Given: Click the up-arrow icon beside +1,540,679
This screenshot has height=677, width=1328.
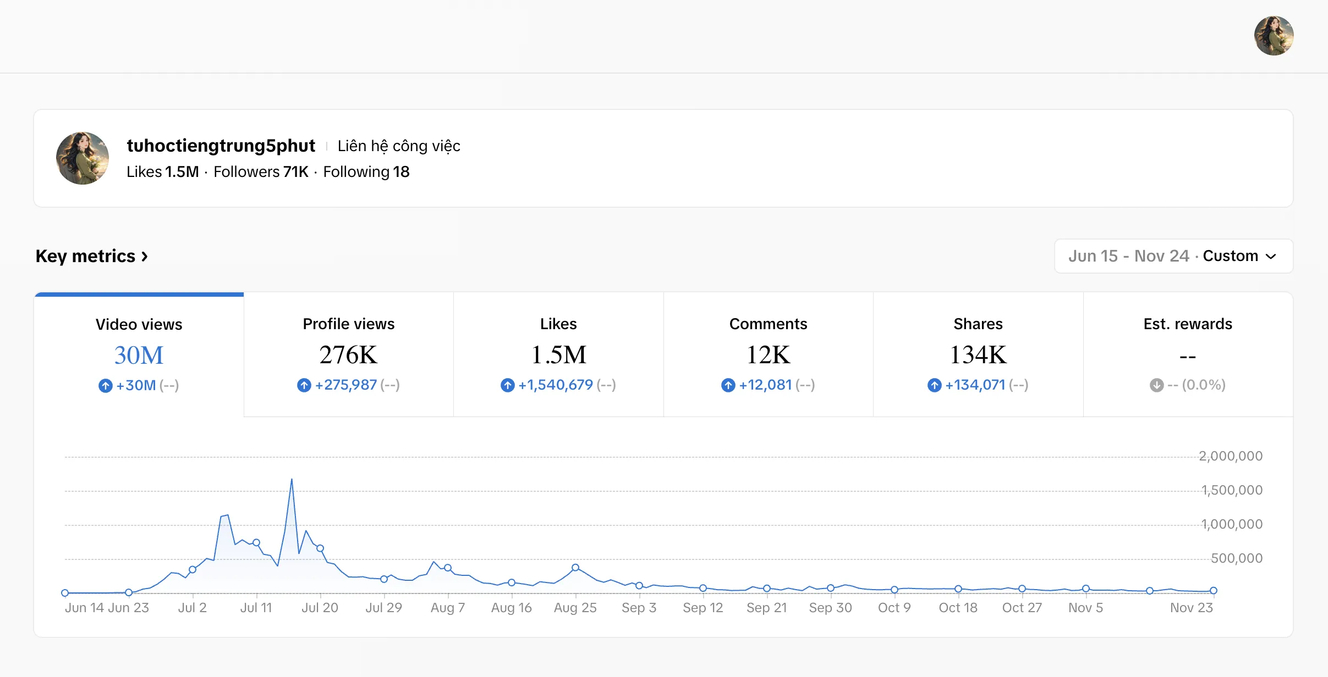Looking at the screenshot, I should [508, 385].
